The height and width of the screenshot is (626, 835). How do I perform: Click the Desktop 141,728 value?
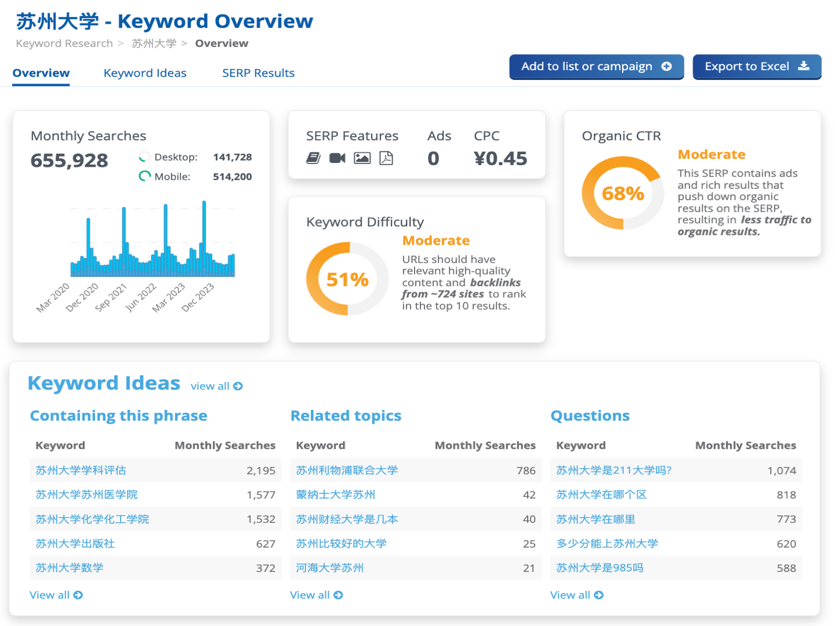(x=233, y=157)
